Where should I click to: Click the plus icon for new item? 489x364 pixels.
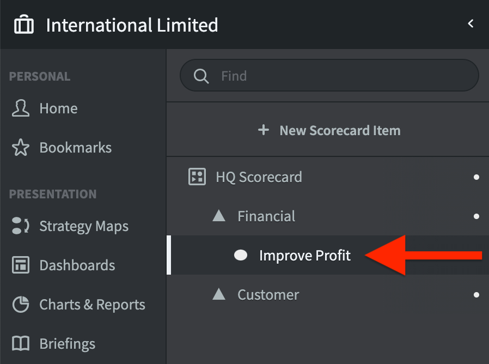coord(264,130)
